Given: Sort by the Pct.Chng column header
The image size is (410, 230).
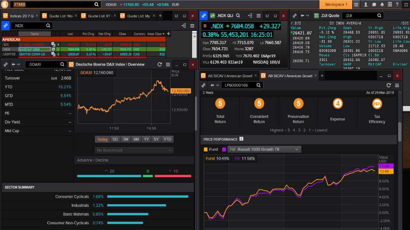Looking at the screenshot, I should point(88,34).
